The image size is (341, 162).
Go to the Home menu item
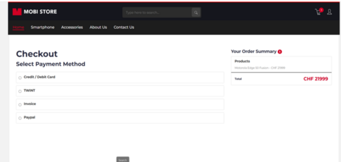(x=18, y=27)
